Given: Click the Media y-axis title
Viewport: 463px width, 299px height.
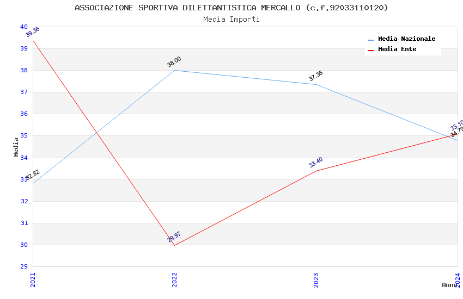Looking at the screenshot, I should (16, 147).
